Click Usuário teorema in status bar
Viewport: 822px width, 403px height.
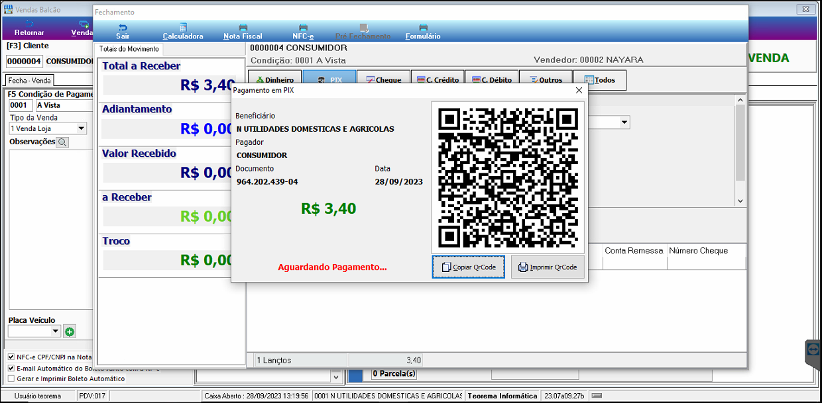[38, 396]
